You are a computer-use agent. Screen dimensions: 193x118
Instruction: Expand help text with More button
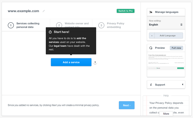click(166, 114)
